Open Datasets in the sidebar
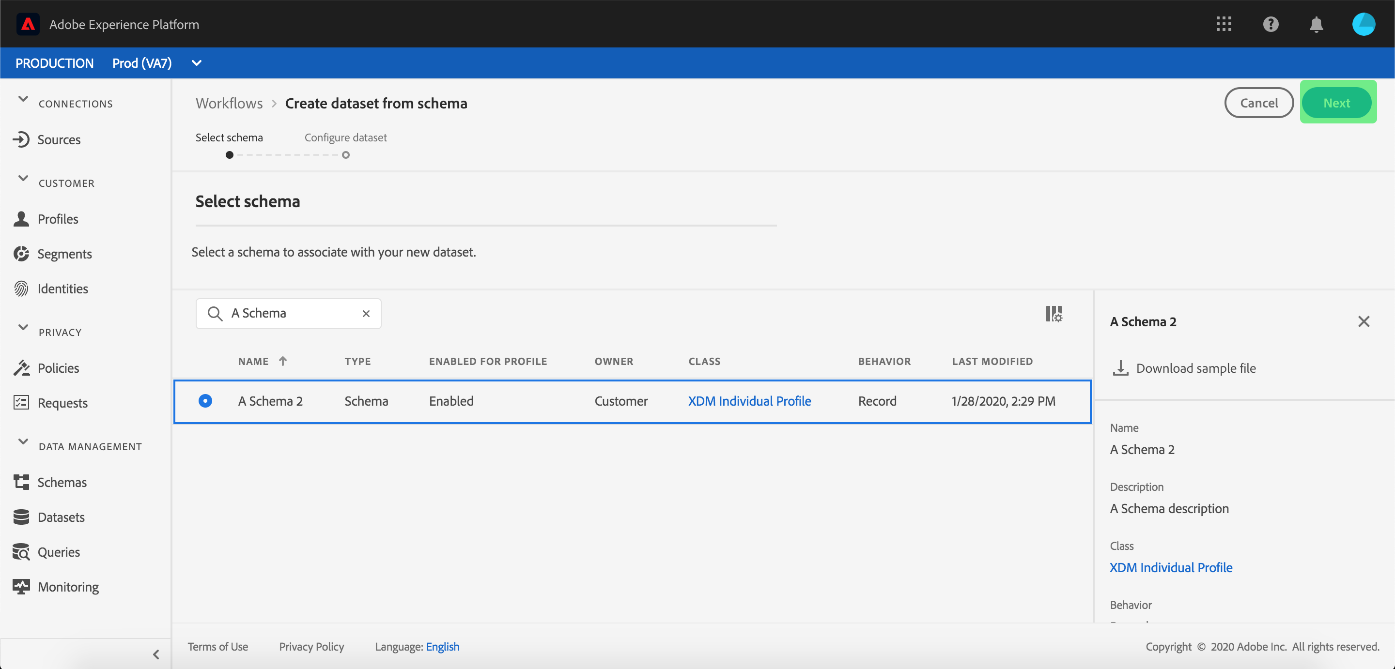The width and height of the screenshot is (1395, 669). (x=61, y=517)
